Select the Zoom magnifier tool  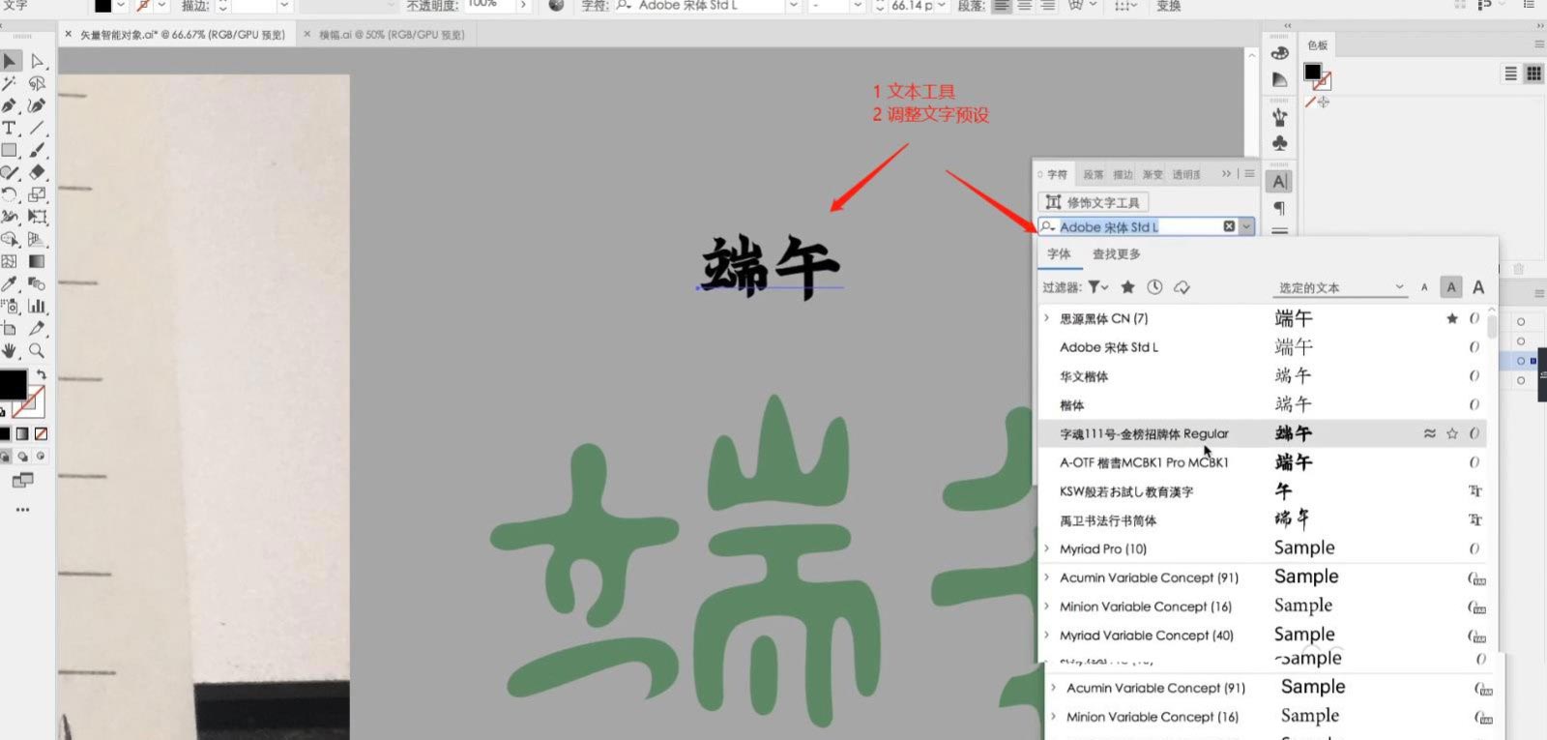(x=37, y=350)
